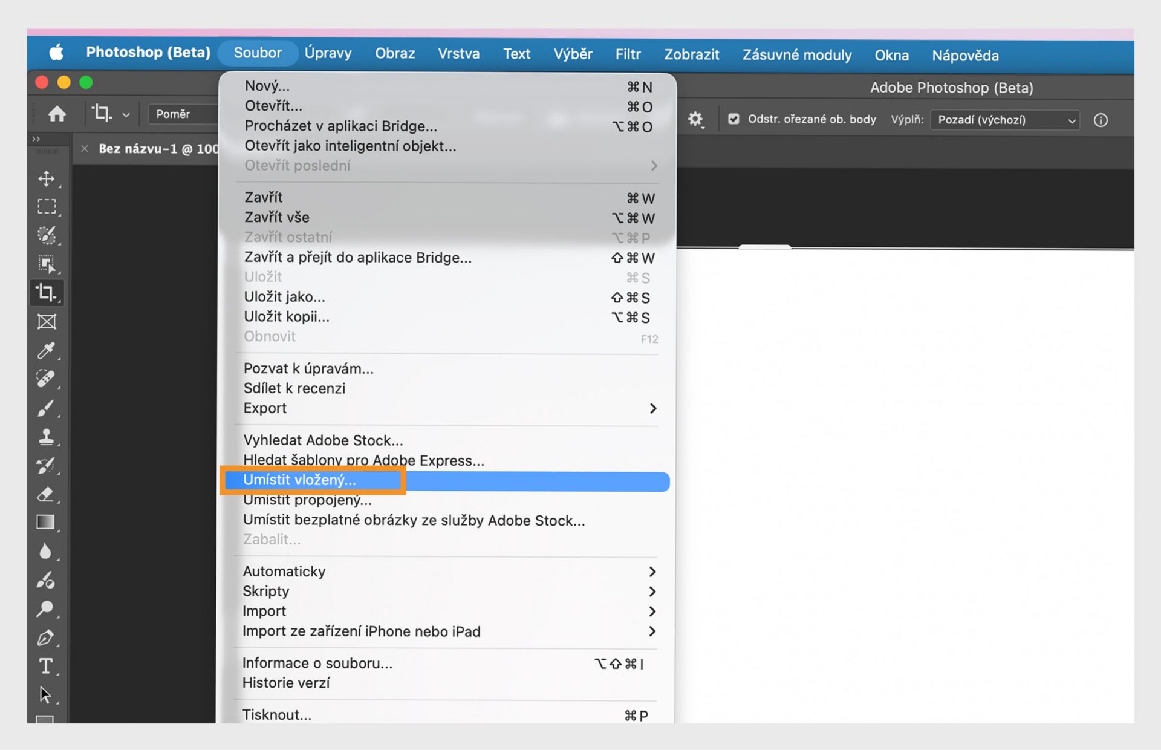The width and height of the screenshot is (1161, 750).
Task: Select the Type tool
Action: point(45,666)
